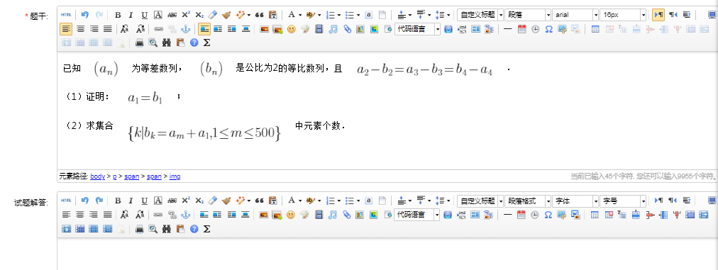The width and height of the screenshot is (718, 270).
Task: Click inside the 试题解答 editing area
Action: point(387,254)
